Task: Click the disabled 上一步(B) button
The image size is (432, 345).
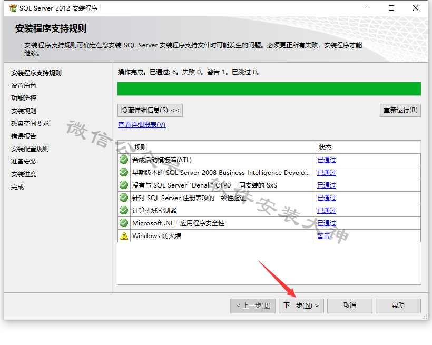Action: point(253,306)
